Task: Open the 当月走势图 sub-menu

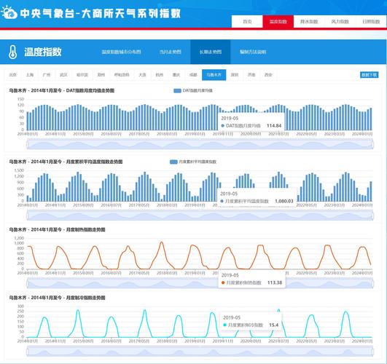Action: tap(171, 52)
